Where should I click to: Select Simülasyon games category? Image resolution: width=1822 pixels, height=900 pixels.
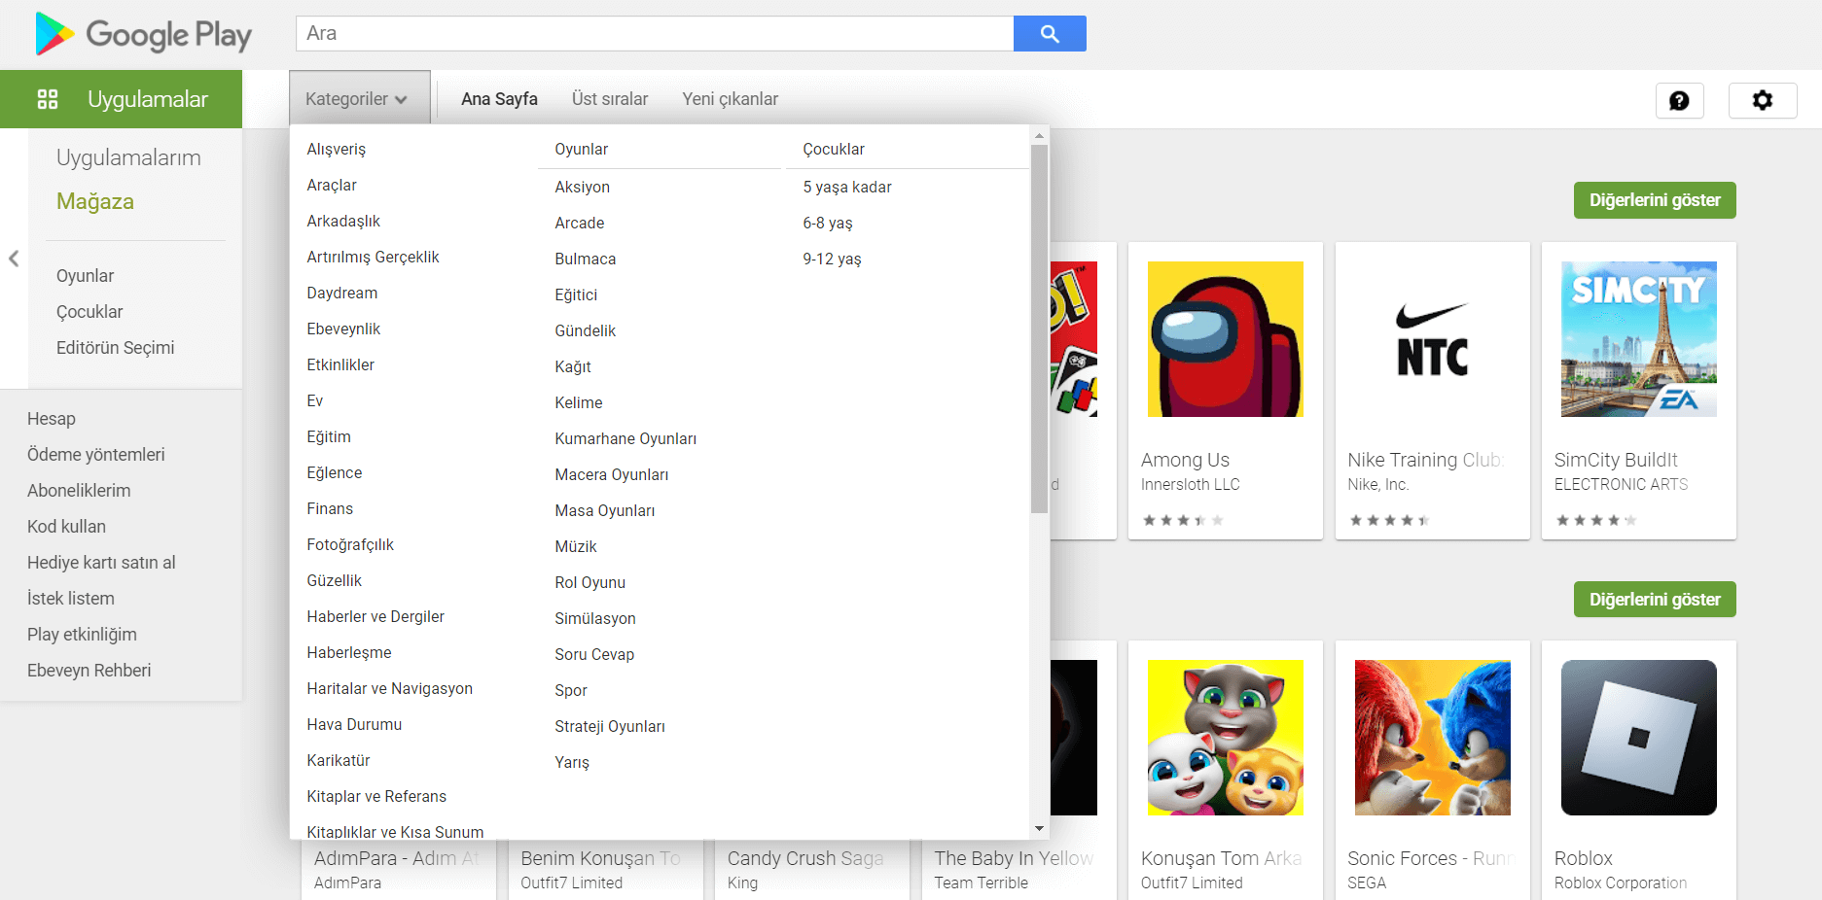[594, 618]
